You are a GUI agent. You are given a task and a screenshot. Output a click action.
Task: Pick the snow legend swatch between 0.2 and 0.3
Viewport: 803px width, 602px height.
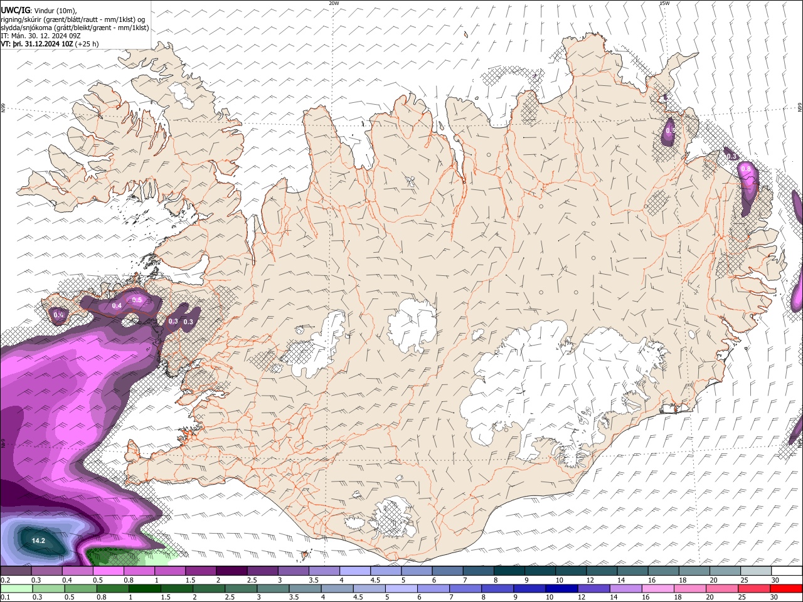tap(16, 571)
